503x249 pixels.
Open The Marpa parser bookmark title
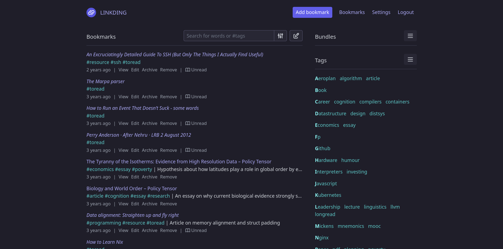tap(105, 81)
